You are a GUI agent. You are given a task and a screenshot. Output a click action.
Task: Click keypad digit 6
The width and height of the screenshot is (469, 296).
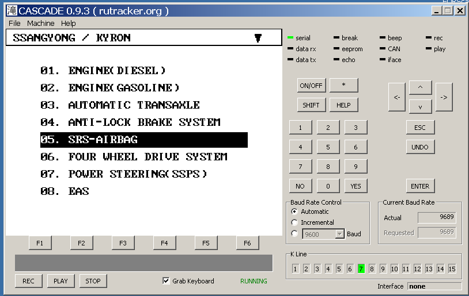pyautogui.click(x=355, y=147)
